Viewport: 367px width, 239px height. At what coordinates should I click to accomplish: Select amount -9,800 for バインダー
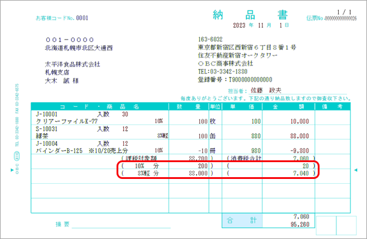tap(300, 151)
